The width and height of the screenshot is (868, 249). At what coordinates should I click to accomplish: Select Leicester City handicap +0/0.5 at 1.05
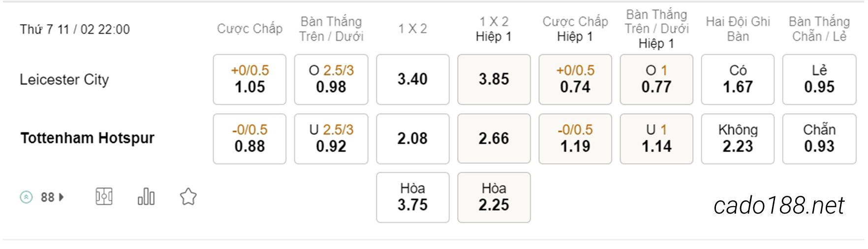click(249, 79)
